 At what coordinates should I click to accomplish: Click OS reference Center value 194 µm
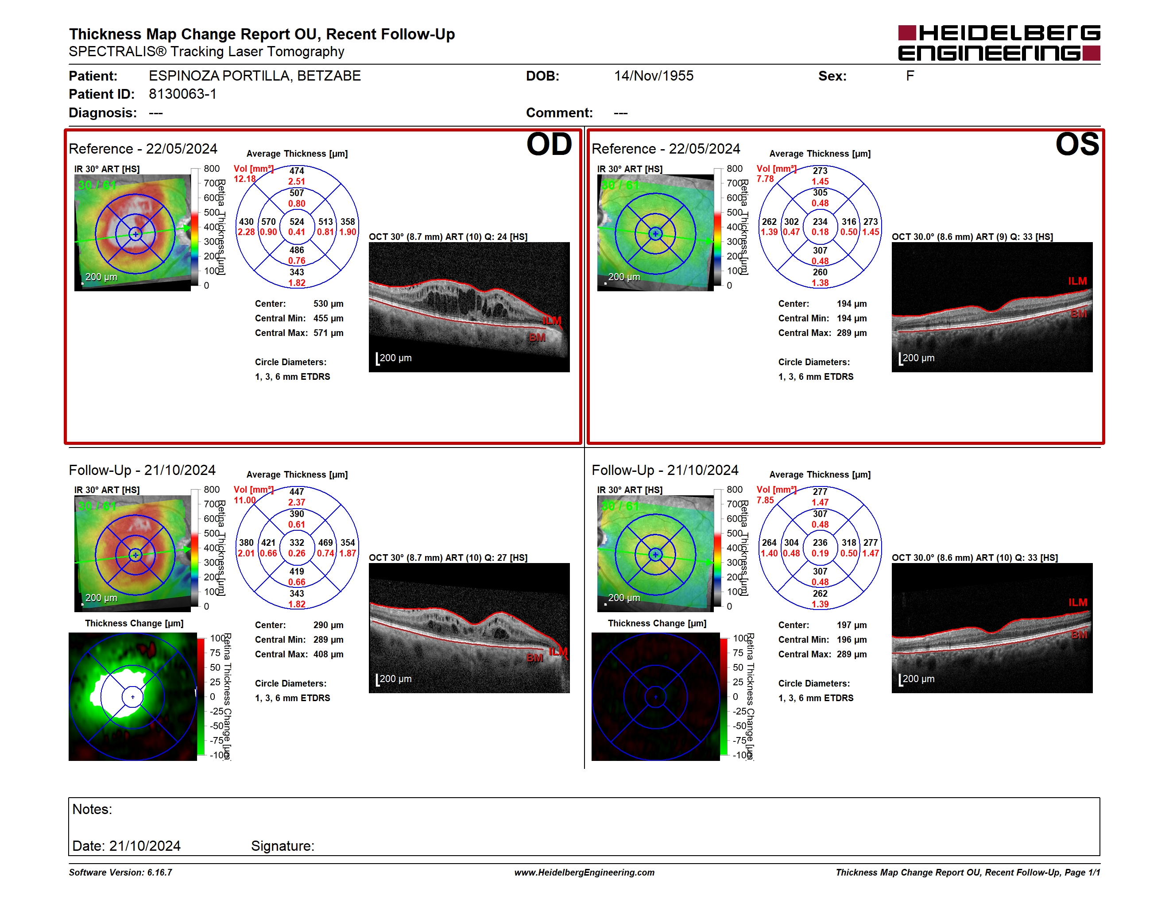[x=852, y=304]
